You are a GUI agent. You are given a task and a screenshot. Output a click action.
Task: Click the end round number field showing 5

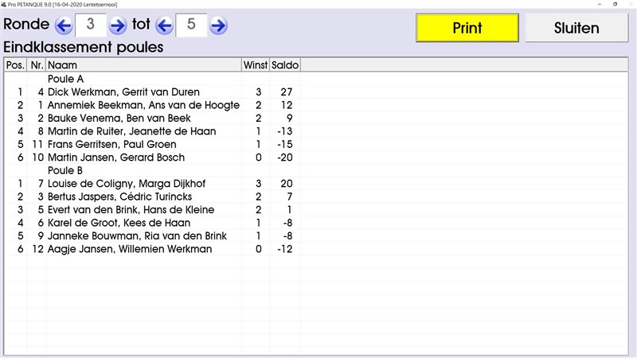(191, 25)
